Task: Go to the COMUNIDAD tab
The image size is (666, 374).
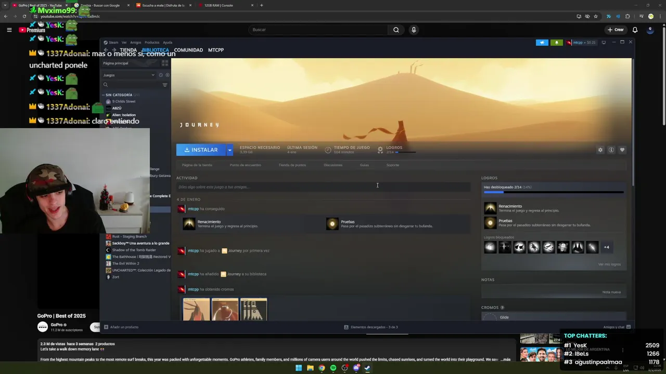Action: (188, 50)
